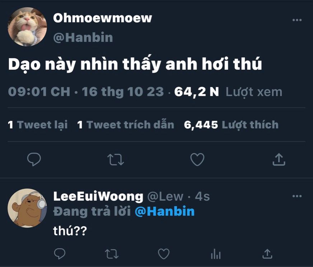Retweet the main tweet by Ohmoewmoew
Image resolution: width=313 pixels, height=267 pixels.
click(x=116, y=160)
